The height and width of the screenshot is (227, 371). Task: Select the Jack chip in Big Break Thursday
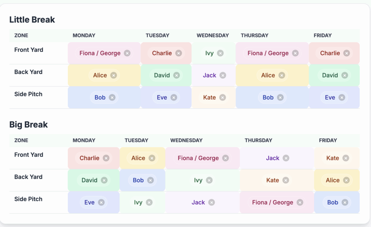point(272,158)
